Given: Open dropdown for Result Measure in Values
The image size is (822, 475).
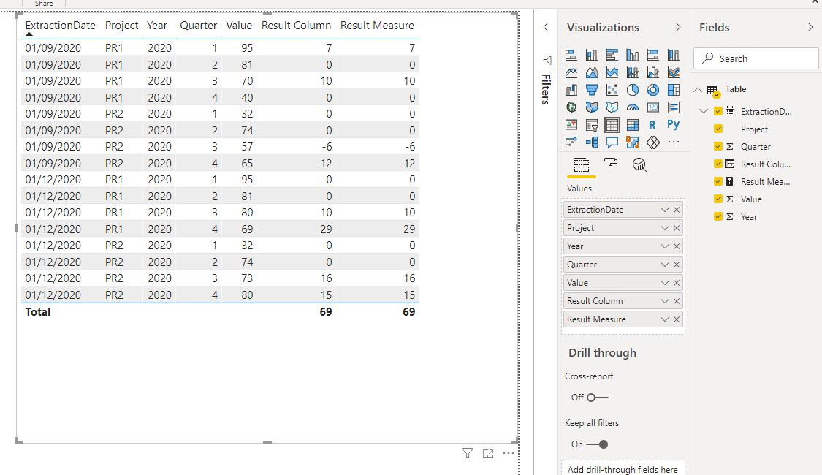Looking at the screenshot, I should pos(665,319).
